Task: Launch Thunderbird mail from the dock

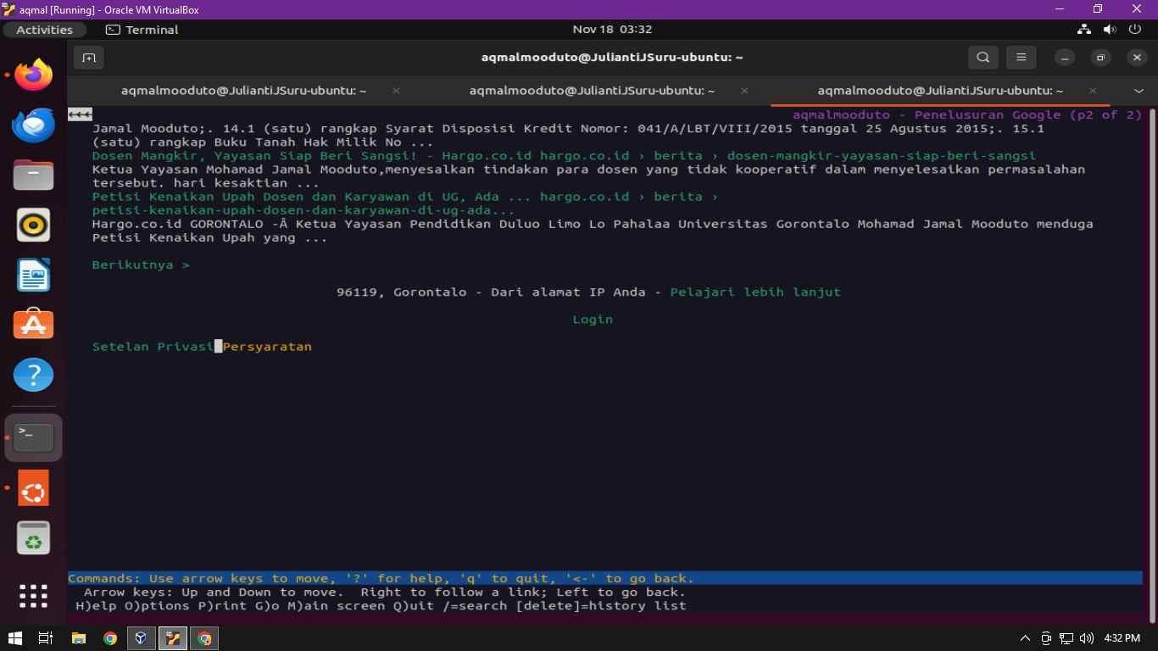Action: [34, 125]
